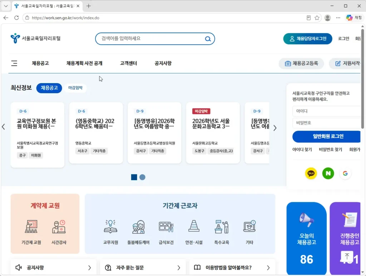Sign in with the Google icon
Screen dimensions: 366x276
click(345, 173)
